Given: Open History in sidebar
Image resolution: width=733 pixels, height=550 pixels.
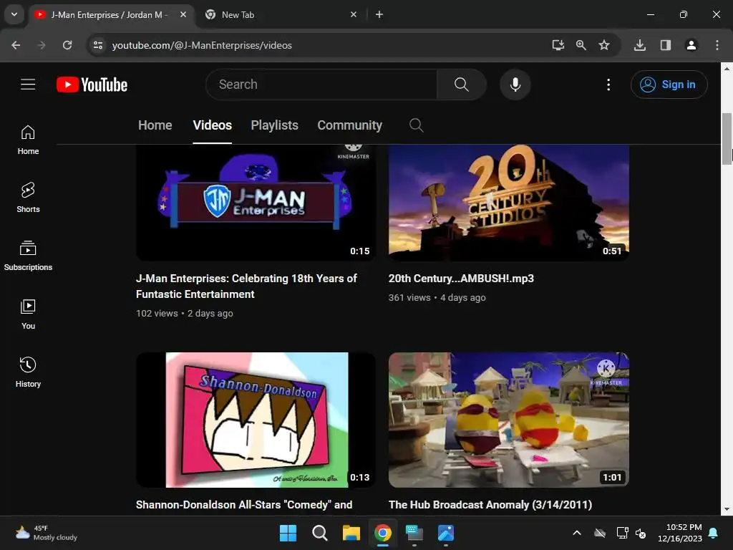Looking at the screenshot, I should (28, 372).
